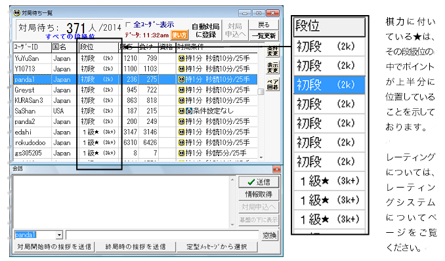Click the waiting list scrollbar thumb
The image size is (445, 261).
click(261, 92)
